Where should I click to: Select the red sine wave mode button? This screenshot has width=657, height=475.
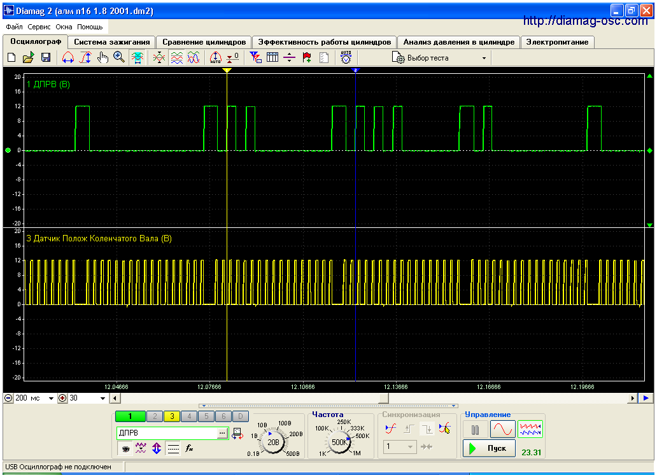(503, 430)
